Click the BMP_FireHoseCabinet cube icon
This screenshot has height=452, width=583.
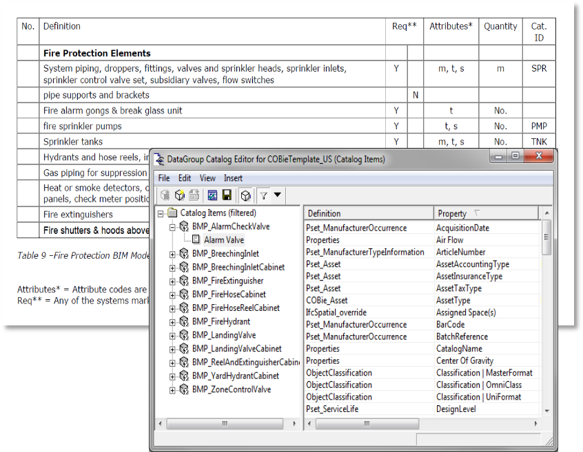(184, 294)
